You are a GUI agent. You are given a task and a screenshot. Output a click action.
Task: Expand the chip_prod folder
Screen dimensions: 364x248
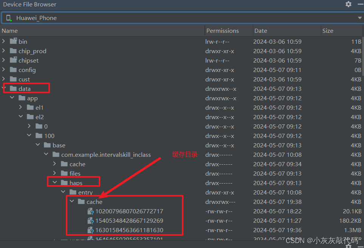coord(4,51)
